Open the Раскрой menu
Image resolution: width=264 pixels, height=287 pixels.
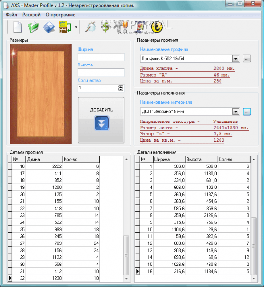(x=31, y=15)
